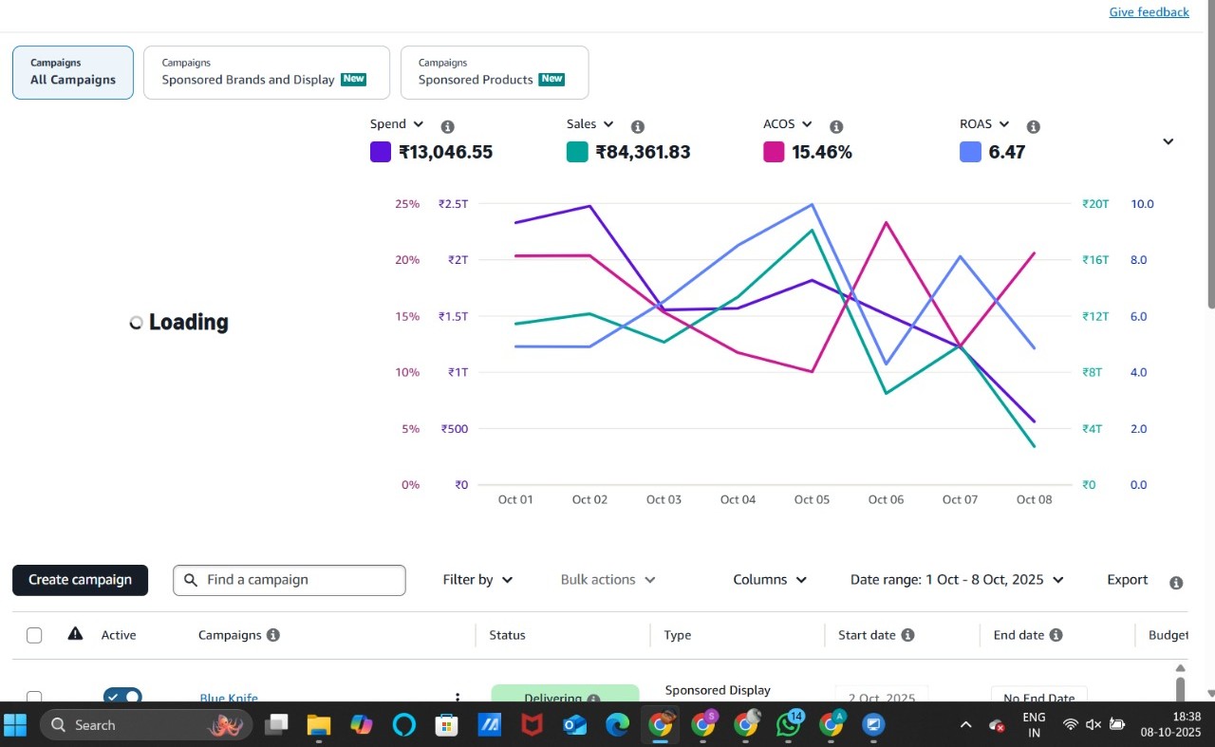Click the info icon next to Spend
This screenshot has height=747, width=1215.
click(448, 126)
